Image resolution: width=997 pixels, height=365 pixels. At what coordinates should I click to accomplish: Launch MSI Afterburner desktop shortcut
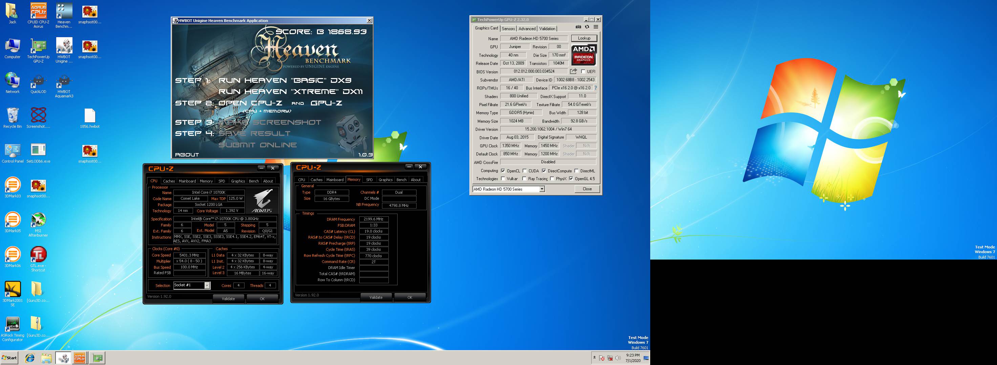38,225
